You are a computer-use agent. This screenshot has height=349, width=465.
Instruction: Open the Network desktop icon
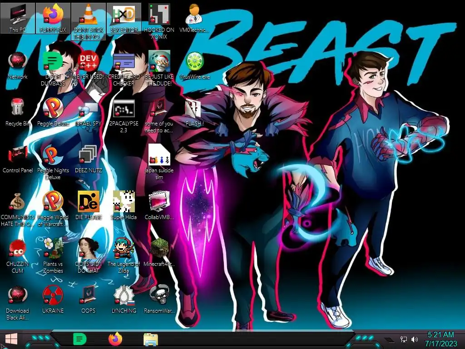click(18, 65)
